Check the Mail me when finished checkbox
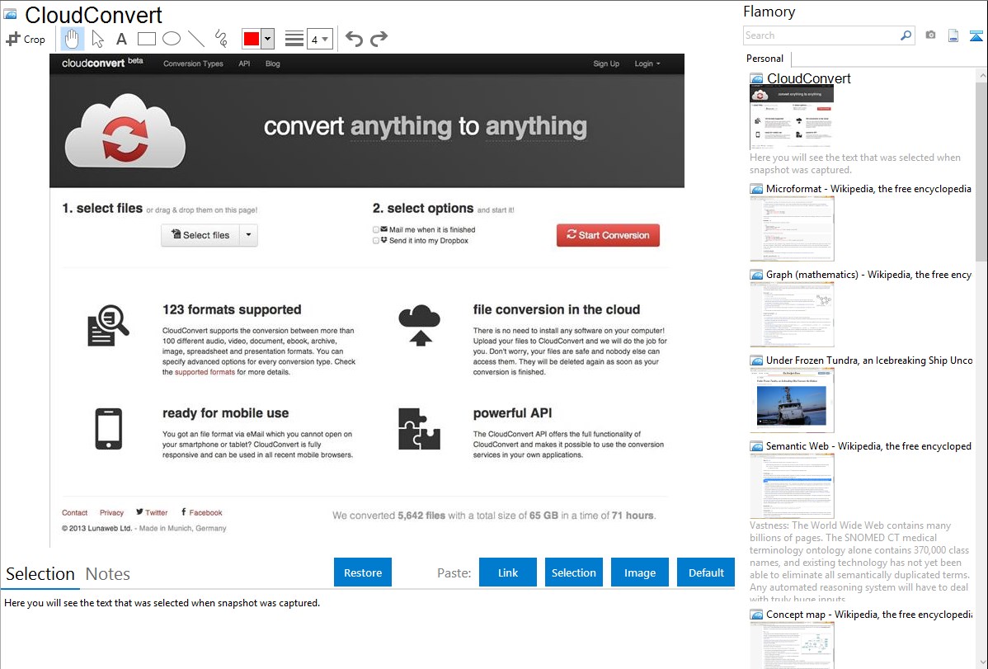This screenshot has height=669, width=988. click(376, 229)
